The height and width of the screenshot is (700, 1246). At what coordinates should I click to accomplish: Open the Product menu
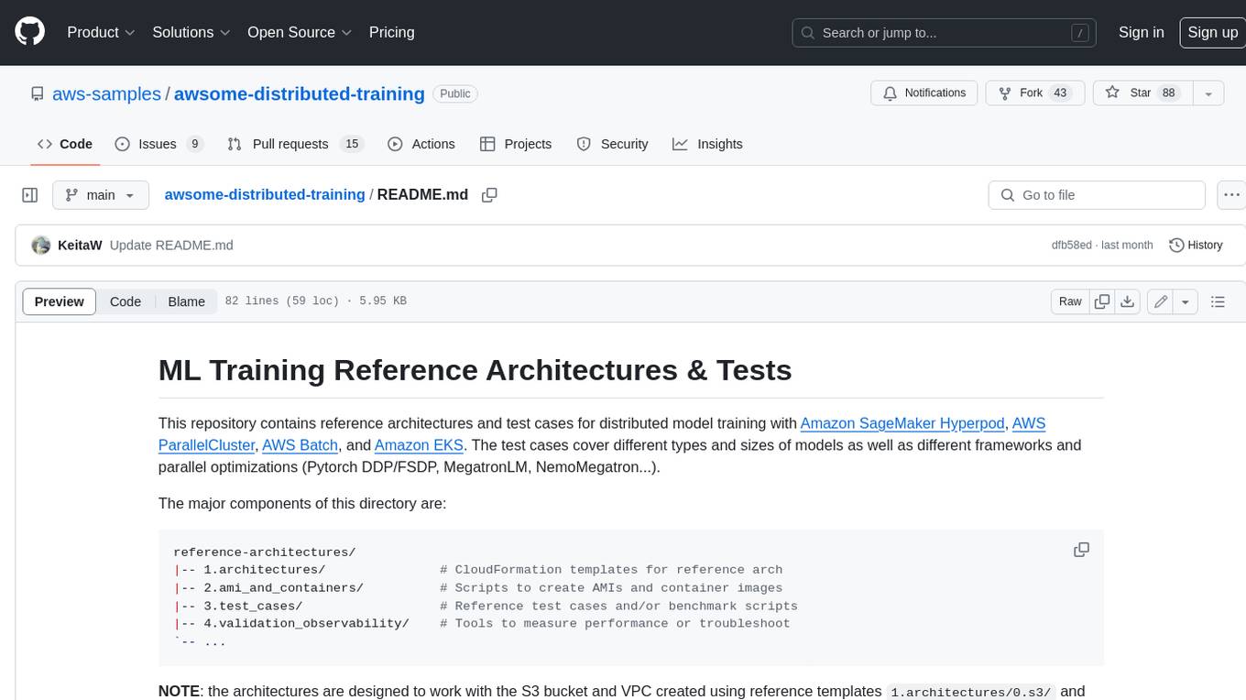[x=101, y=32]
